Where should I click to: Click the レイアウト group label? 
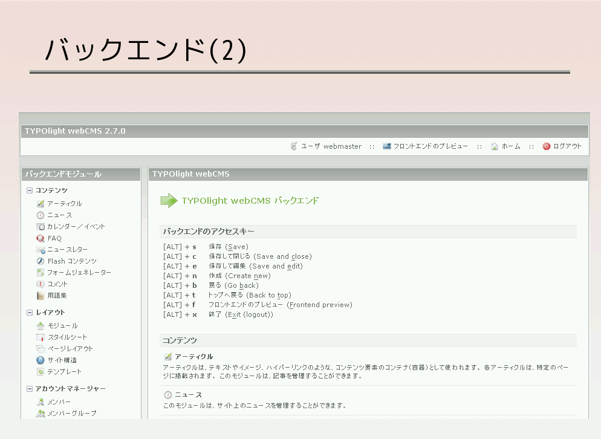pyautogui.click(x=50, y=313)
